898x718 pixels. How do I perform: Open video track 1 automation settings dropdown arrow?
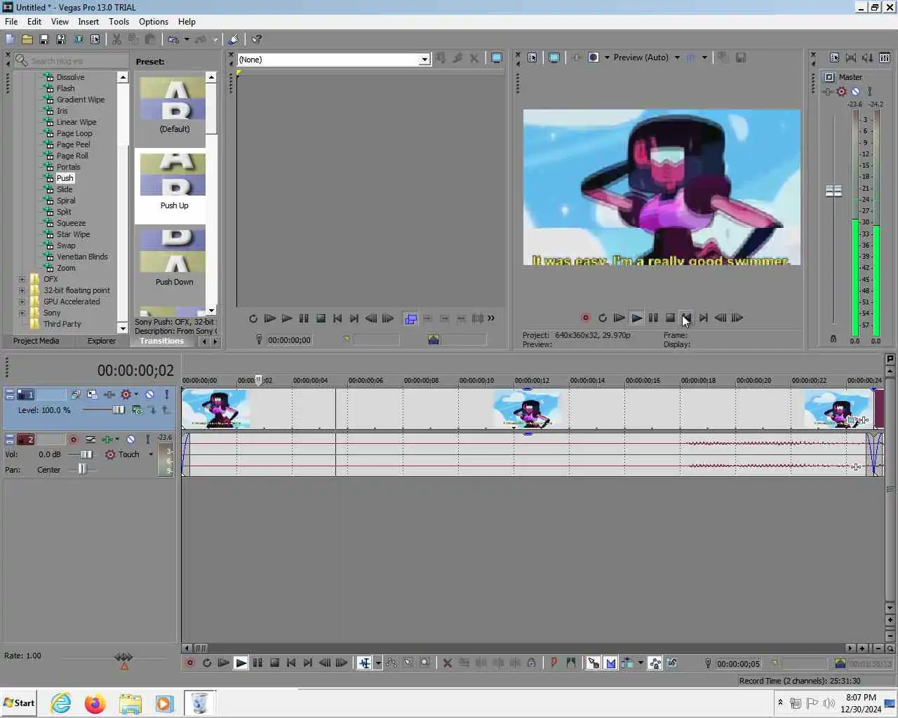pos(136,395)
